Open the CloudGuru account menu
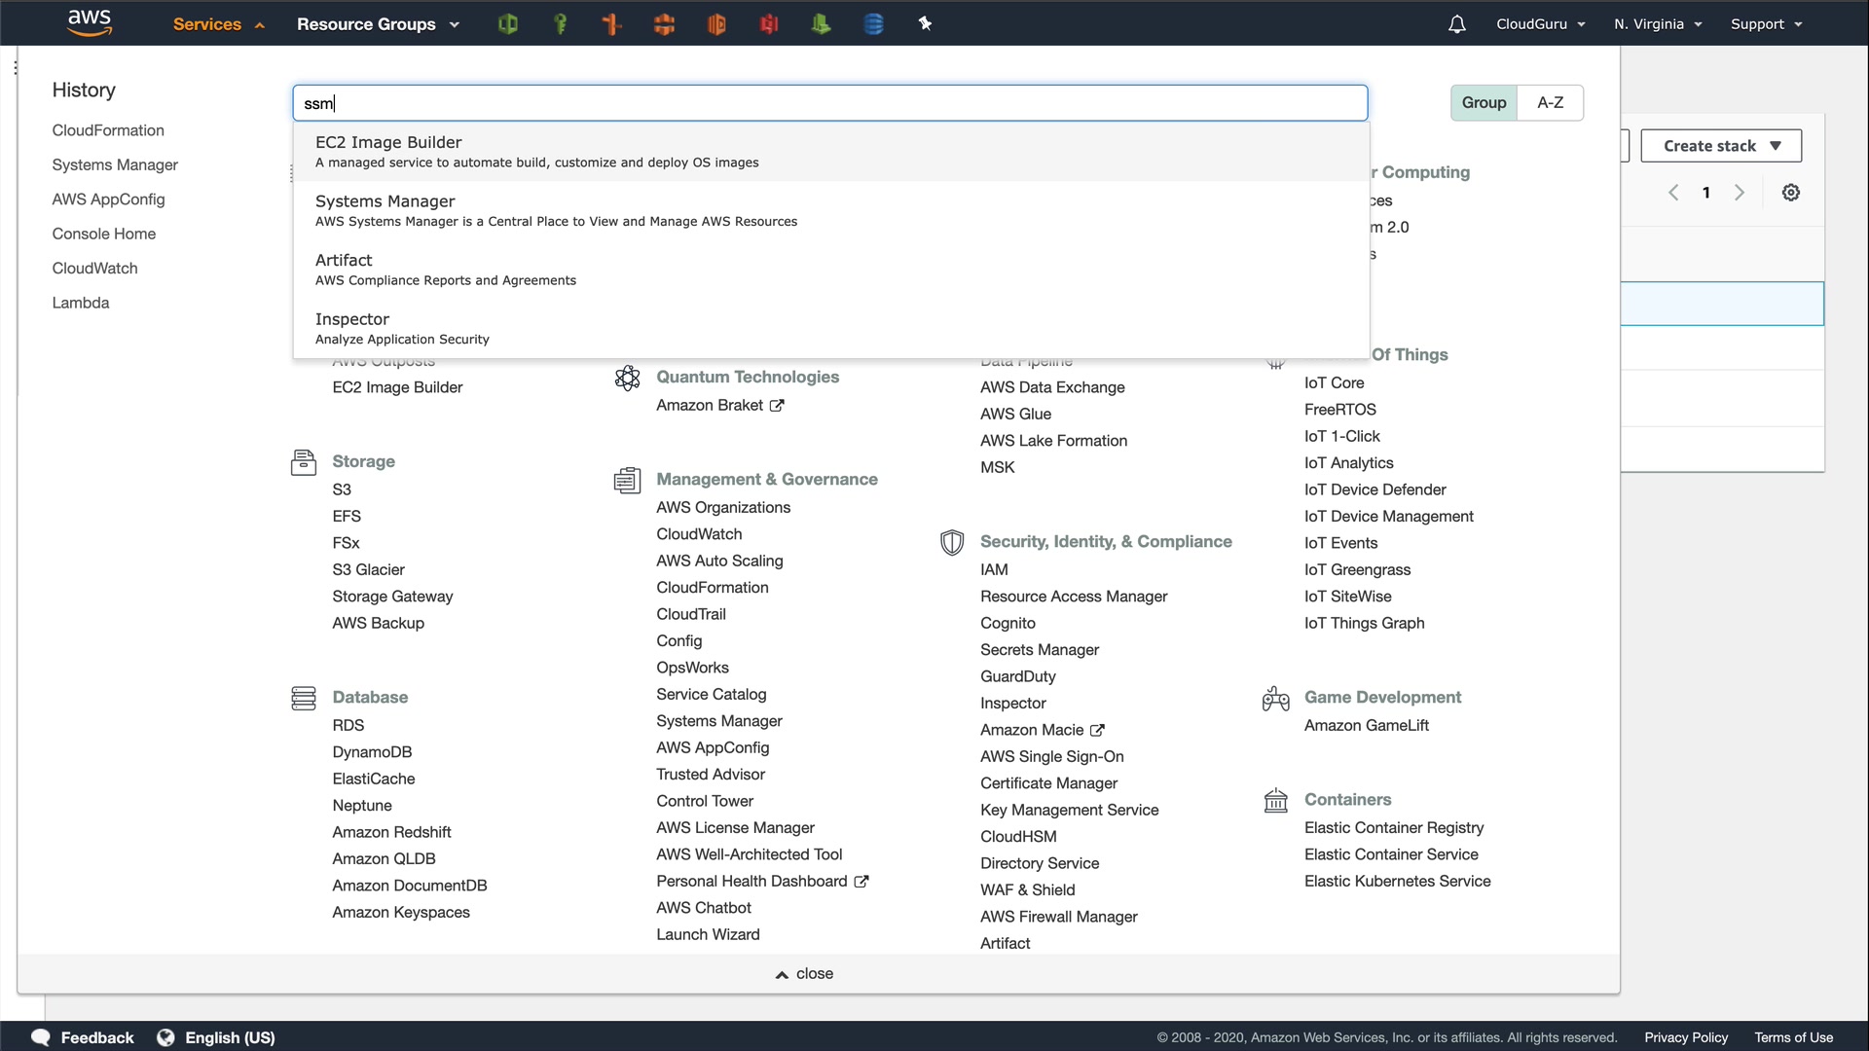 (1540, 24)
